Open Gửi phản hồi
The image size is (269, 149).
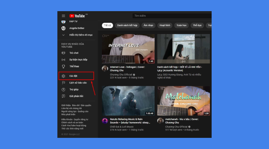76,96
